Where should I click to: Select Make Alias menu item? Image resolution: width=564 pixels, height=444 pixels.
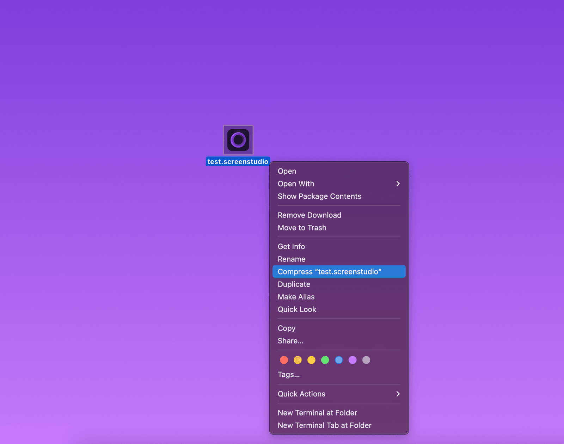coord(296,297)
